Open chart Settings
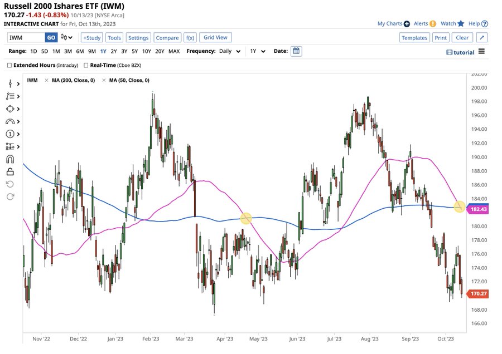502x354 pixels. (138, 38)
